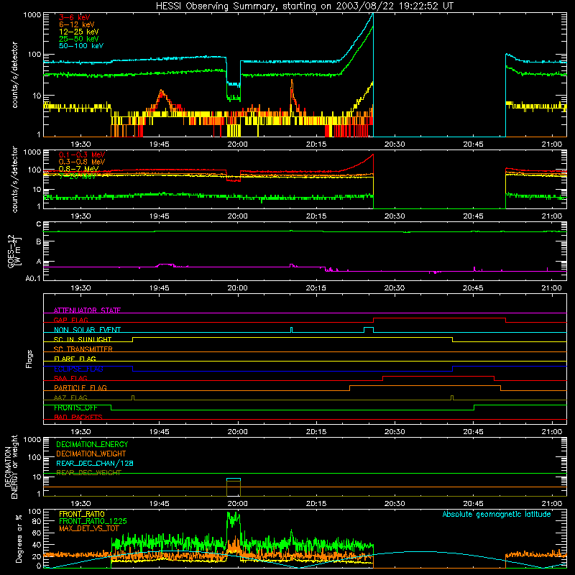The width and height of the screenshot is (575, 575).
Task: Select the ECLIPSE_FLAG label
Action: [x=78, y=369]
